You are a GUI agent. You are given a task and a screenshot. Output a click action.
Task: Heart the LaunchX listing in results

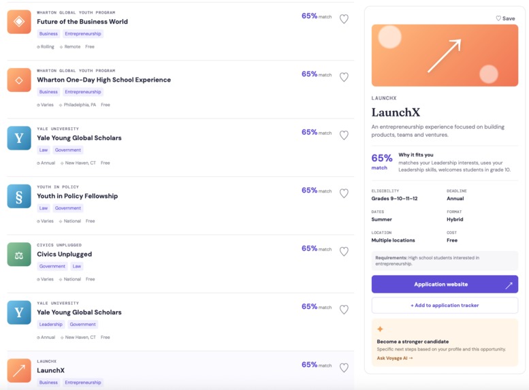coord(344,368)
